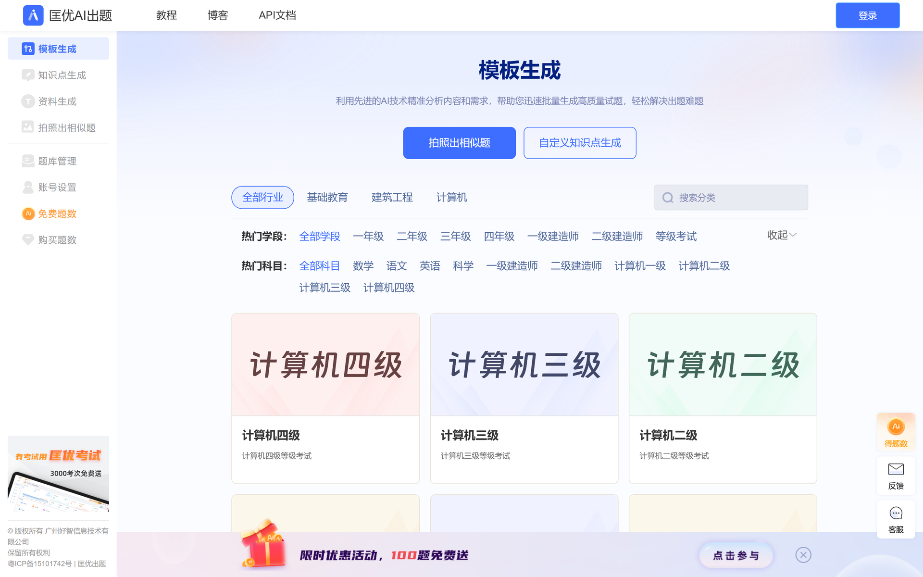Click the 得题数 floating AI icon
Screen dimensions: 923x577
pyautogui.click(x=896, y=426)
